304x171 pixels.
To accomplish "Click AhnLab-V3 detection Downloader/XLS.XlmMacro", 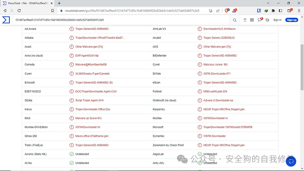I will (219, 29).
